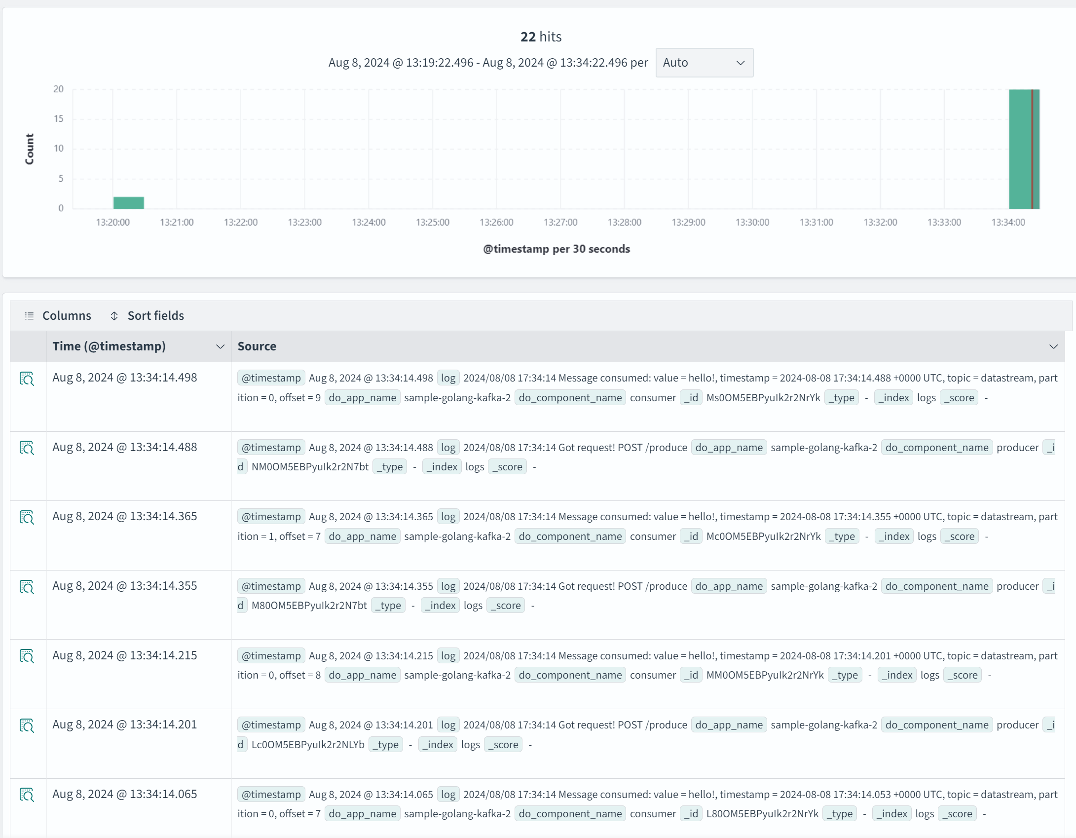Open the Auto interval dropdown

click(x=704, y=63)
